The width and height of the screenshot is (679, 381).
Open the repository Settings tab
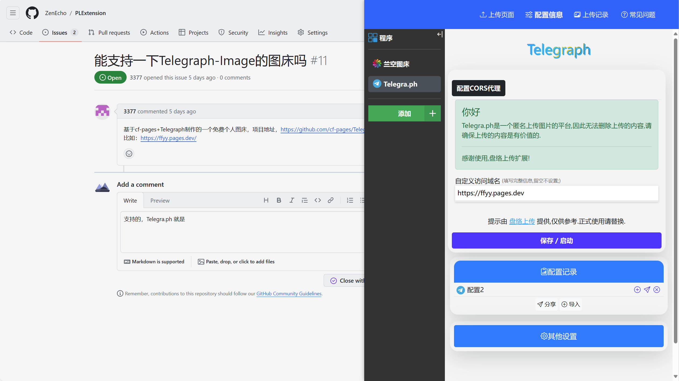click(x=313, y=33)
